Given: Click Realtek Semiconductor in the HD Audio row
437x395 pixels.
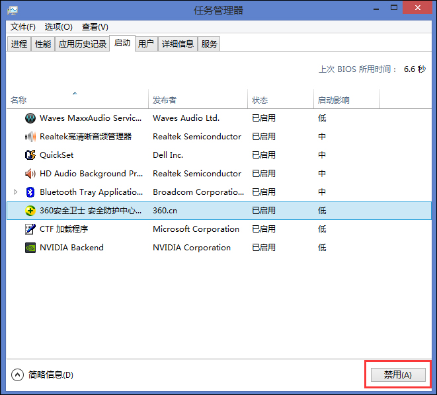Looking at the screenshot, I should click(197, 174).
